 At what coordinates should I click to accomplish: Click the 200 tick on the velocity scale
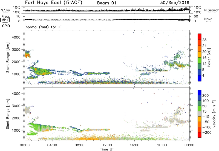pyautogui.click(x=206, y=95)
